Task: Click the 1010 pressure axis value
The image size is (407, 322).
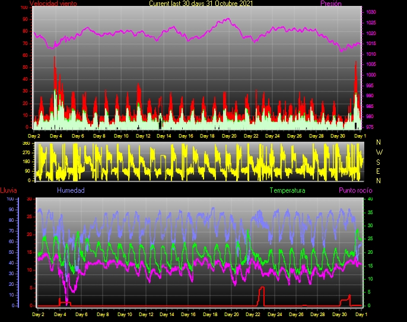Action: point(371,54)
